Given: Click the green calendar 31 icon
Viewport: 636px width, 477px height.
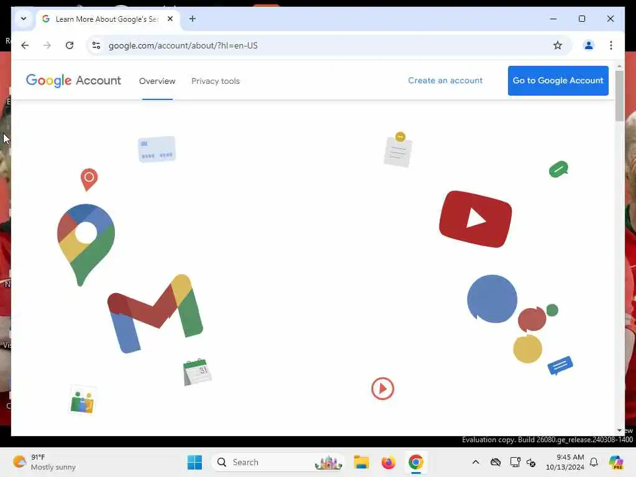Looking at the screenshot, I should [x=197, y=372].
